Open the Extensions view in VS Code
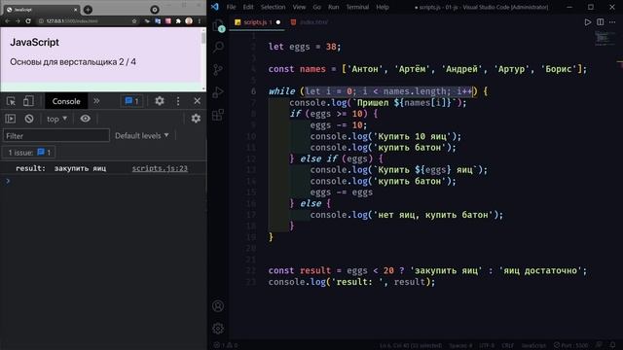 point(218,115)
